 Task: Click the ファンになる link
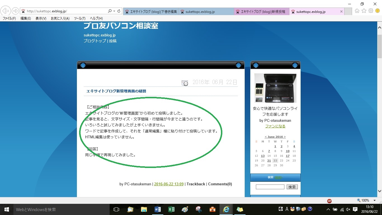tap(275, 126)
